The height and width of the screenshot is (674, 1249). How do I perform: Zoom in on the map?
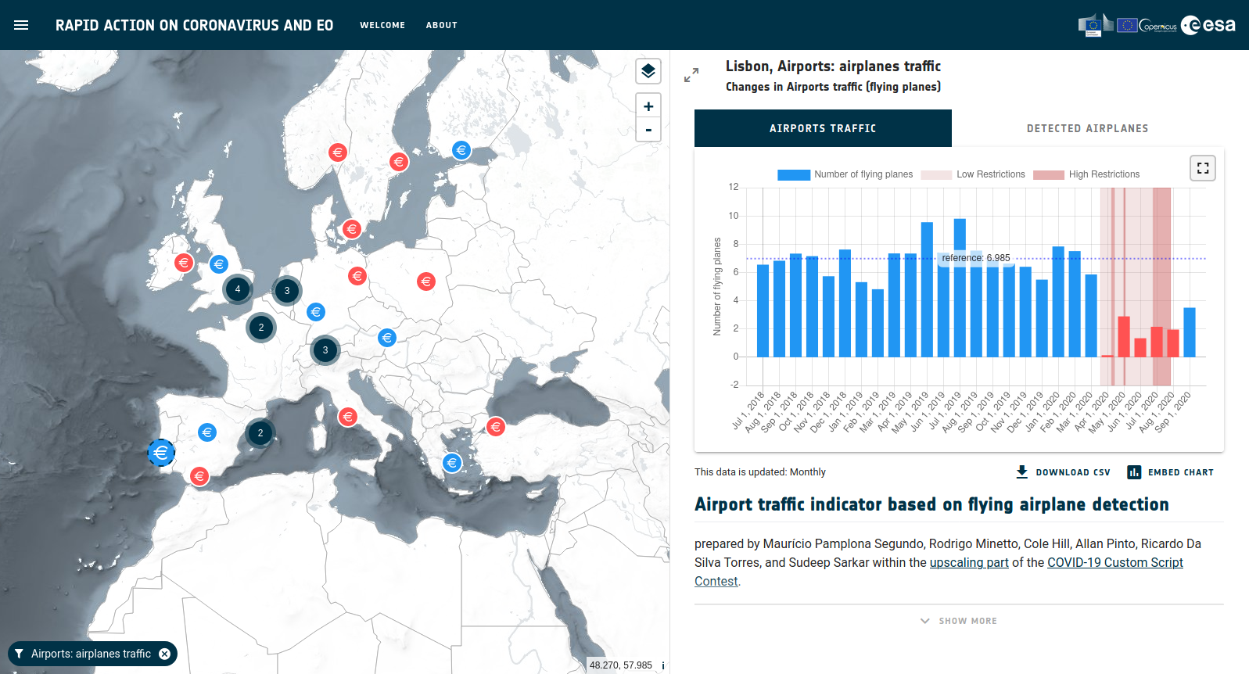[648, 106]
